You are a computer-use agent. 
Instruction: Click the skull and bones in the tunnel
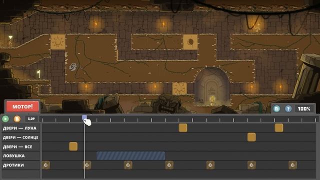pos(73,66)
